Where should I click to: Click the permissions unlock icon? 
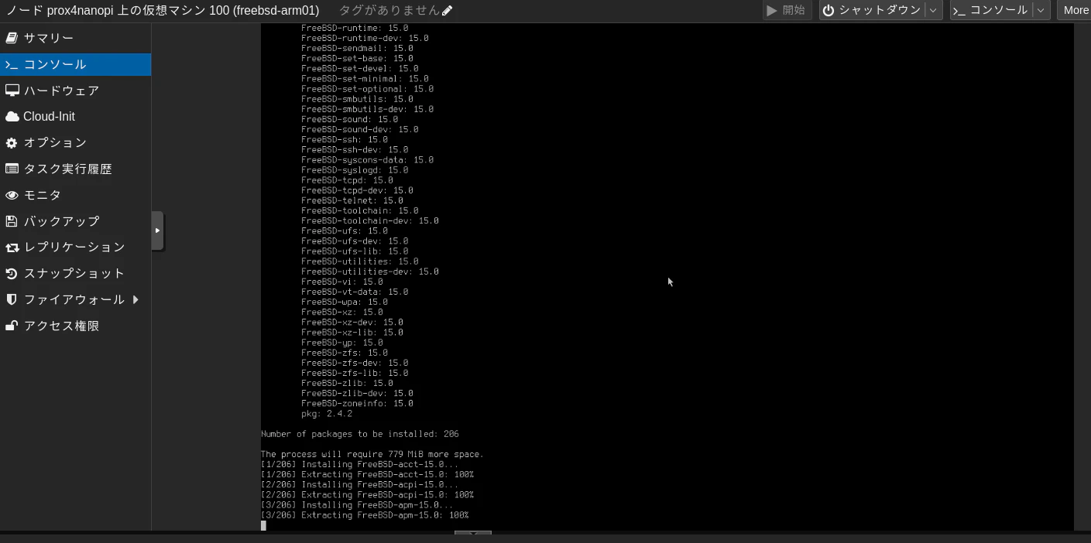[x=12, y=326]
